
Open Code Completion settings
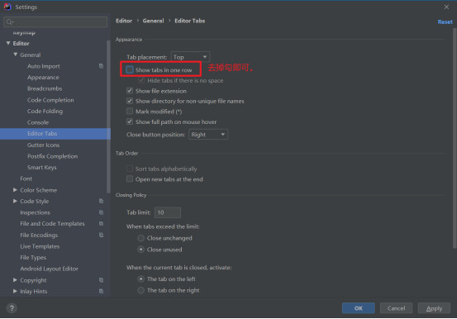coord(50,100)
